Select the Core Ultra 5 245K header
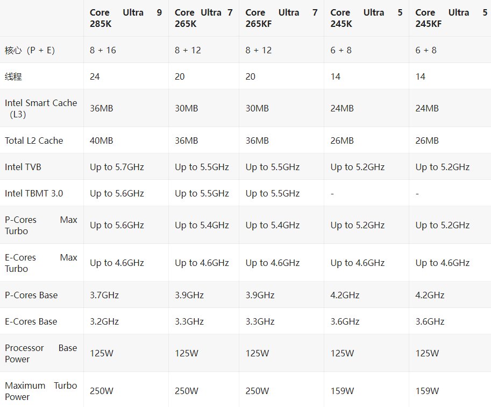The height and width of the screenshot is (407, 491). pyautogui.click(x=366, y=18)
